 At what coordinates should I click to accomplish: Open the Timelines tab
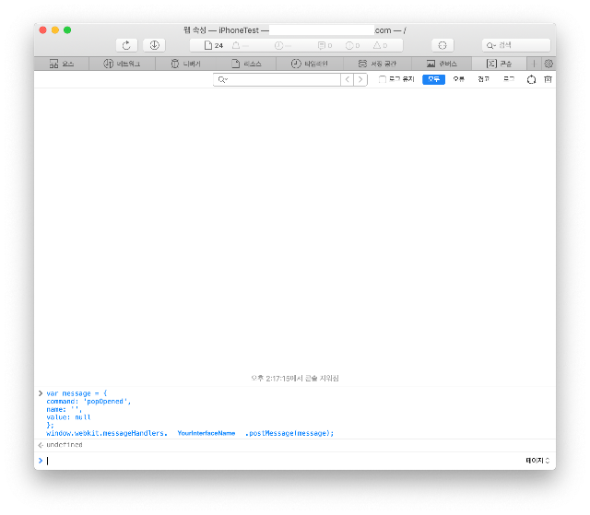point(310,64)
